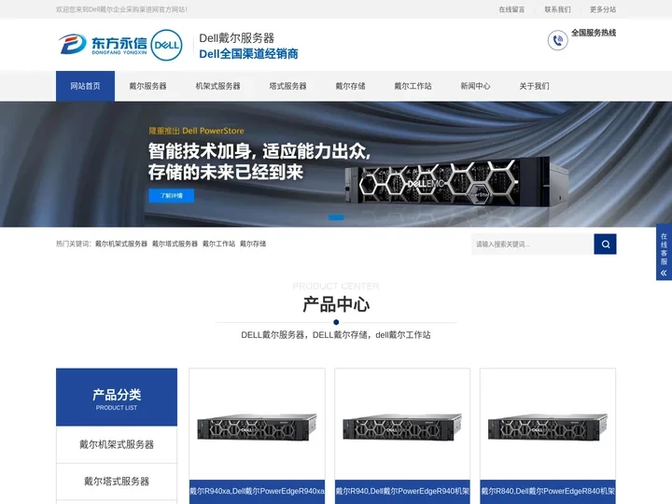Expand the 在线客服 side panel arrow

664,273
